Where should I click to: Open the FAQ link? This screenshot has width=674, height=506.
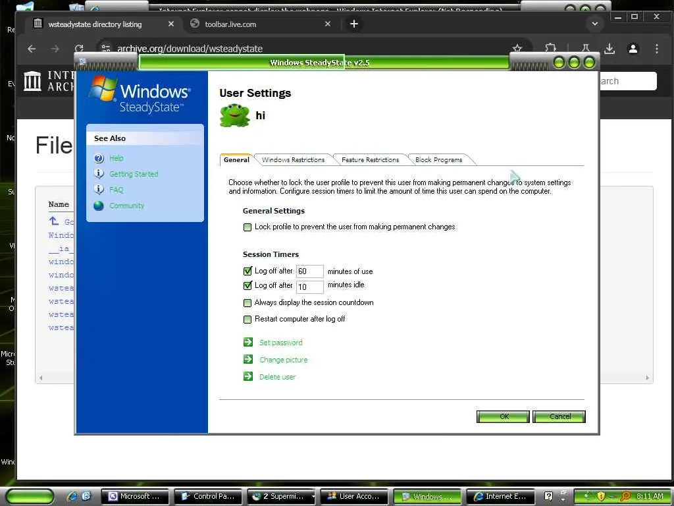click(x=116, y=190)
